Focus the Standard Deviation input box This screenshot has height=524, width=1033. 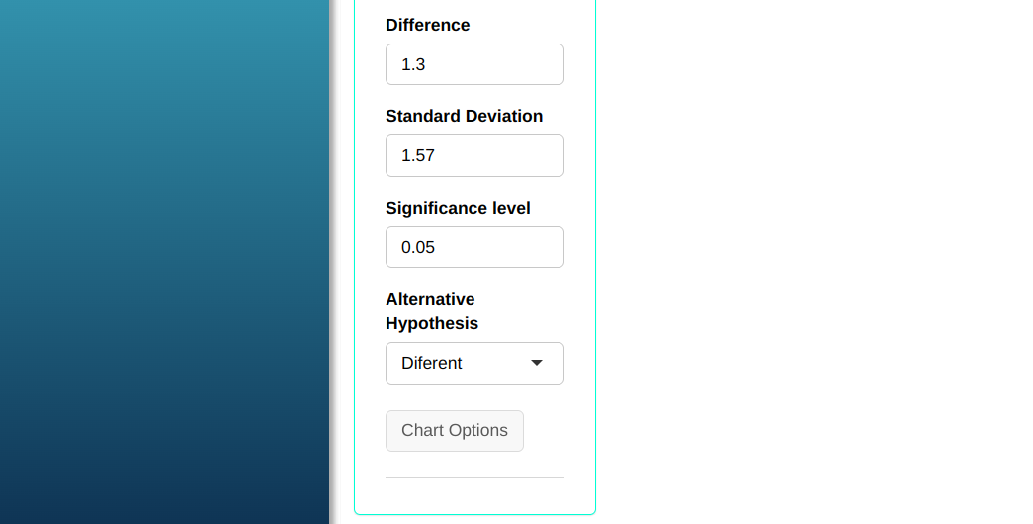click(x=474, y=155)
